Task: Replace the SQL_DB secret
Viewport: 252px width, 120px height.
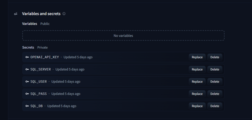Action: pyautogui.click(x=197, y=106)
